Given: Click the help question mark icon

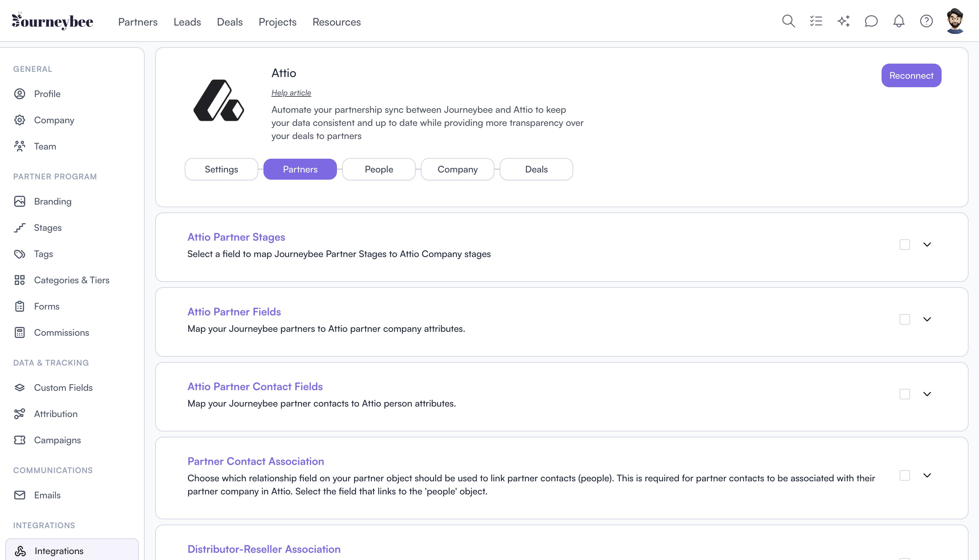Looking at the screenshot, I should 926,21.
